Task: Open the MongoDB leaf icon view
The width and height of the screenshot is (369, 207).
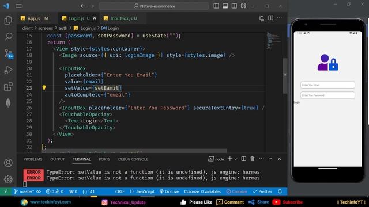Action: [8, 103]
